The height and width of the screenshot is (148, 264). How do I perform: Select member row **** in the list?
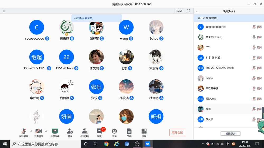(229, 47)
